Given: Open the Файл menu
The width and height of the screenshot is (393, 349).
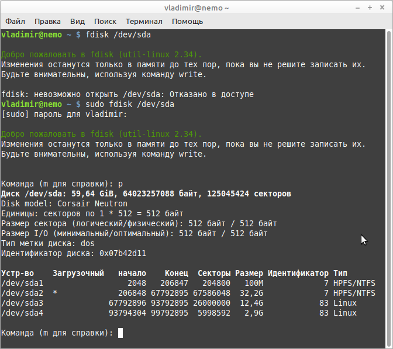Looking at the screenshot, I should (15, 22).
